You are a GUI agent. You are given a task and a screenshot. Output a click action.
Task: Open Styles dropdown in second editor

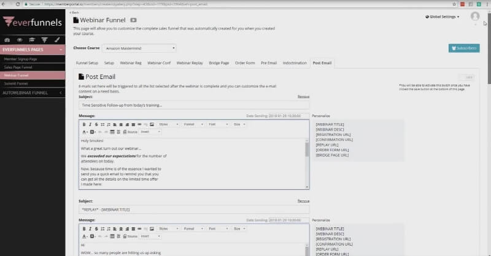pos(168,229)
